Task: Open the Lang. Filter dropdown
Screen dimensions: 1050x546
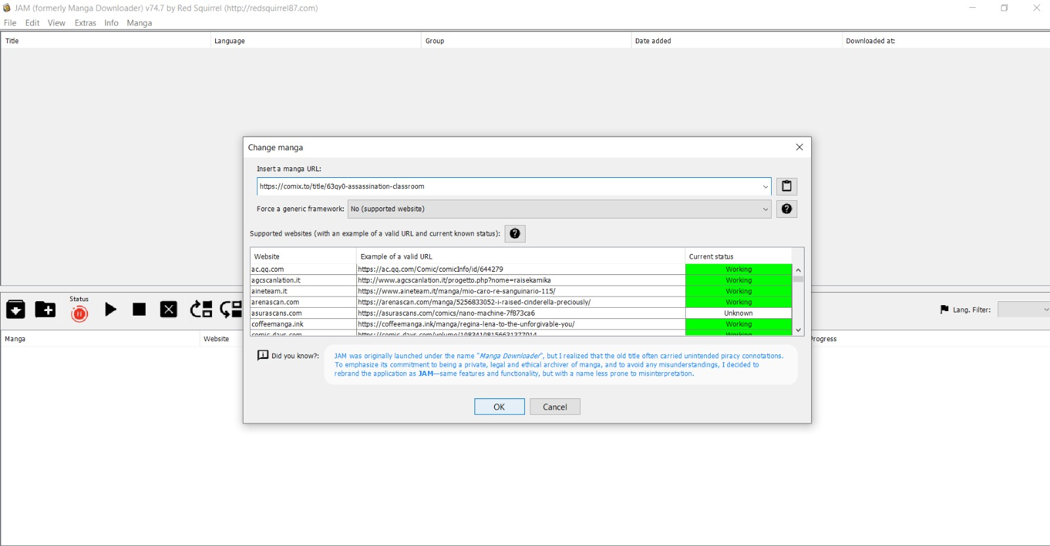Action: point(1024,310)
